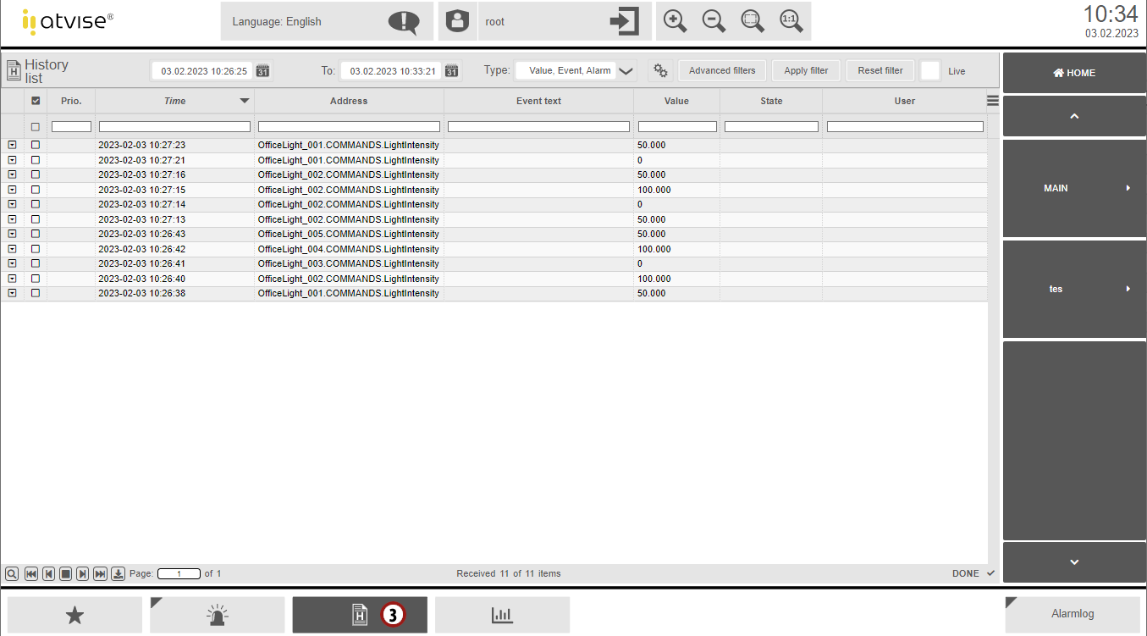
Task: Click the export download icon in the pager
Action: (x=119, y=574)
